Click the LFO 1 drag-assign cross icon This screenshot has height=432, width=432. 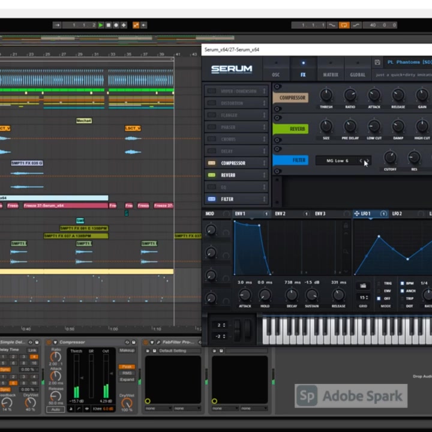click(356, 214)
